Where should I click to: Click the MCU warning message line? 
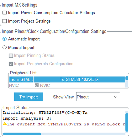coord(64,124)
